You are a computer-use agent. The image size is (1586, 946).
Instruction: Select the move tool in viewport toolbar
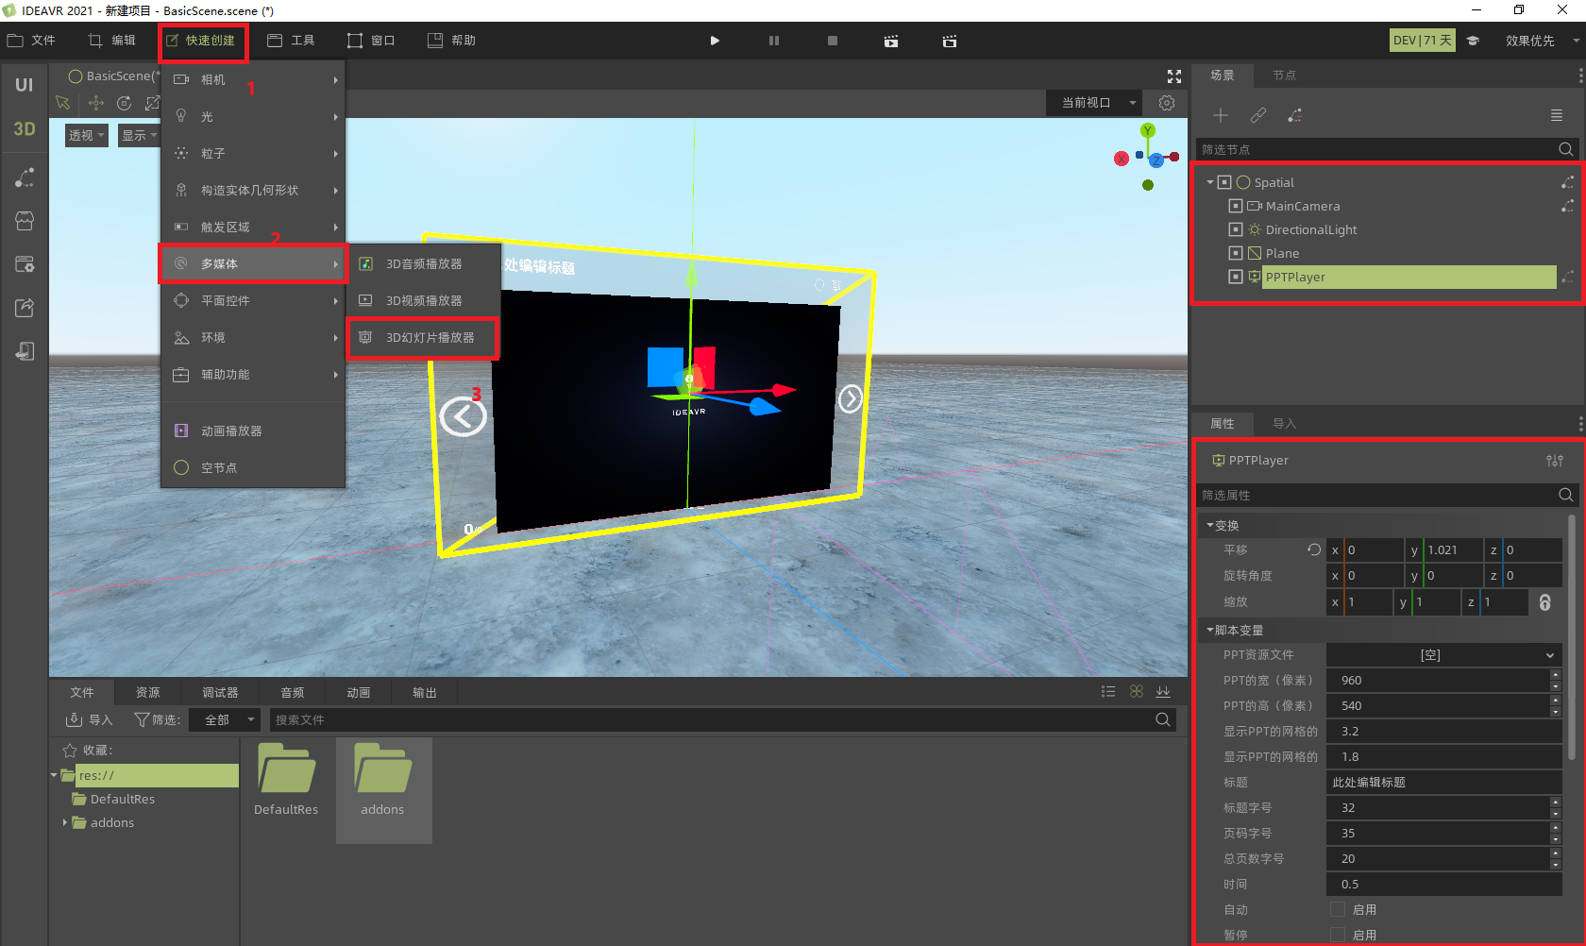95,103
